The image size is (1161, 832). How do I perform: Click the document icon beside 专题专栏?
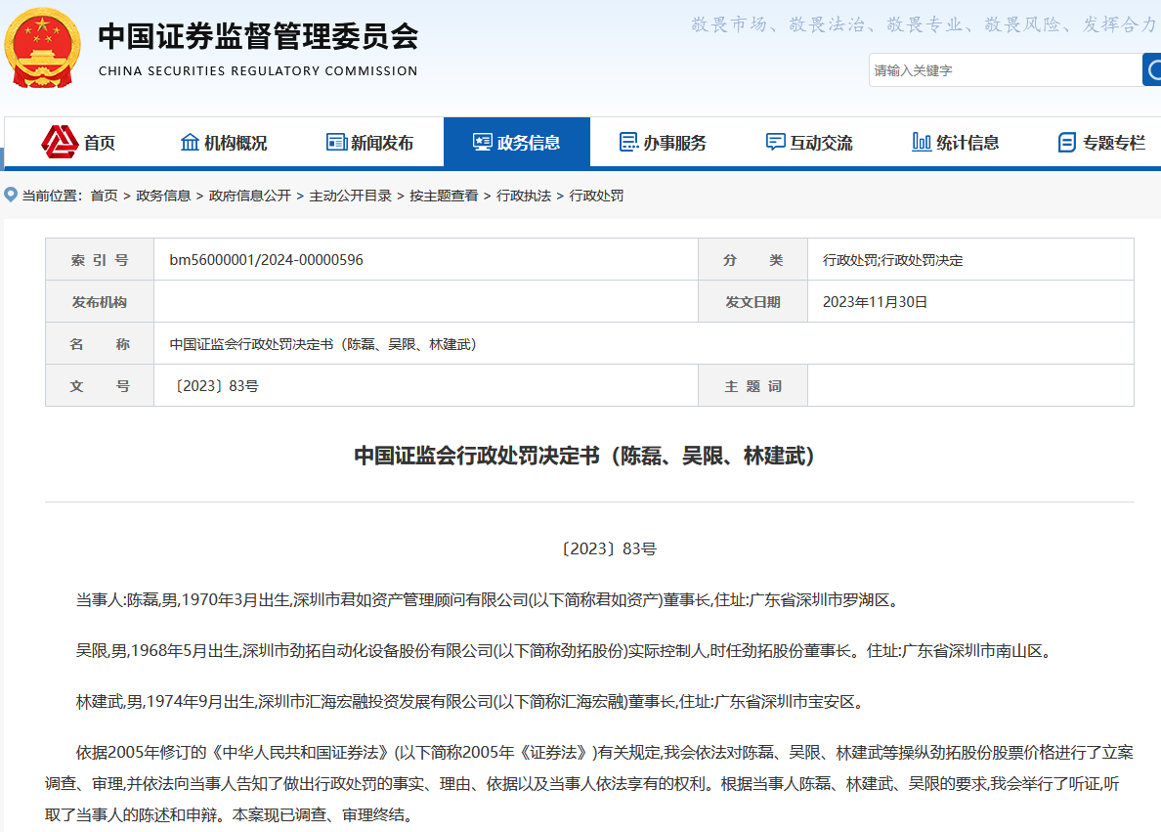point(1067,142)
